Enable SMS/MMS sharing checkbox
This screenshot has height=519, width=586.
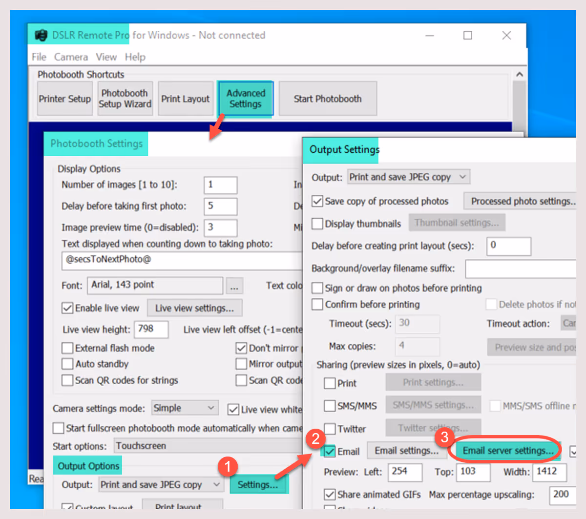pos(330,406)
